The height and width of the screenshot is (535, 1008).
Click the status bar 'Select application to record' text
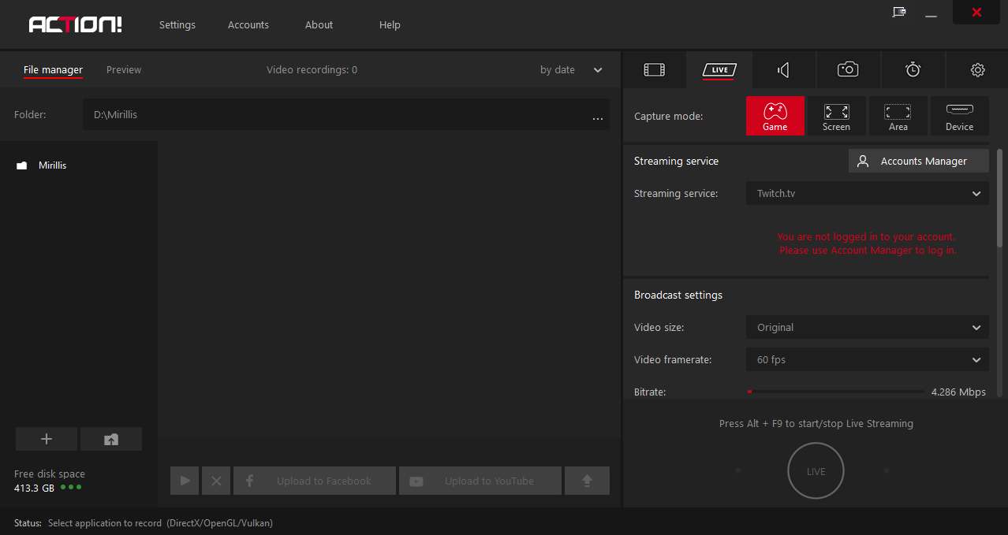[x=160, y=523]
